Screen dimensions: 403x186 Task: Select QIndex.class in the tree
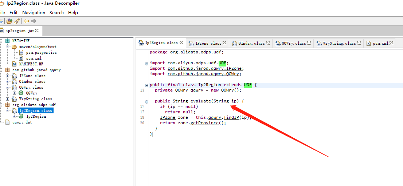click(32, 81)
